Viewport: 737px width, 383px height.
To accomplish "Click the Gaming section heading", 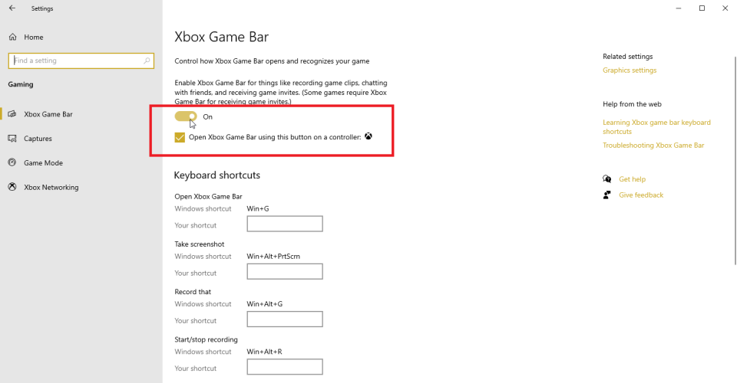I will [21, 84].
